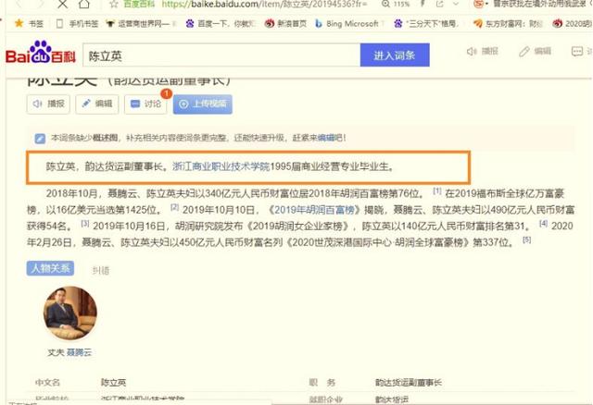Click the 编辑 button under the title
This screenshot has width=593, height=405.
point(96,104)
